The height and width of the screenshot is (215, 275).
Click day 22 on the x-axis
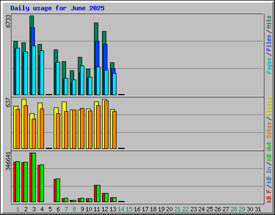[185, 209]
